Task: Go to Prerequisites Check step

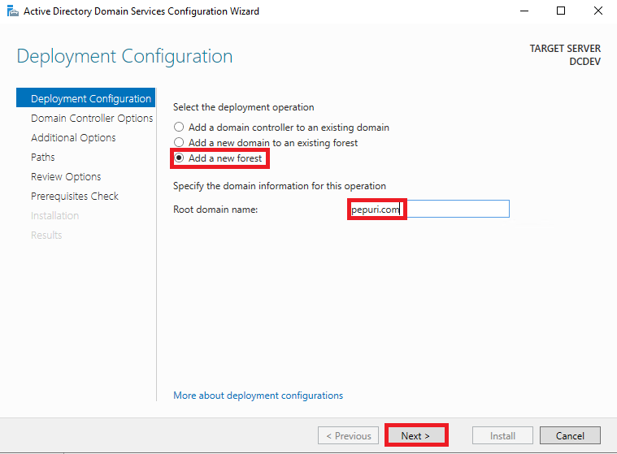Action: coord(74,197)
